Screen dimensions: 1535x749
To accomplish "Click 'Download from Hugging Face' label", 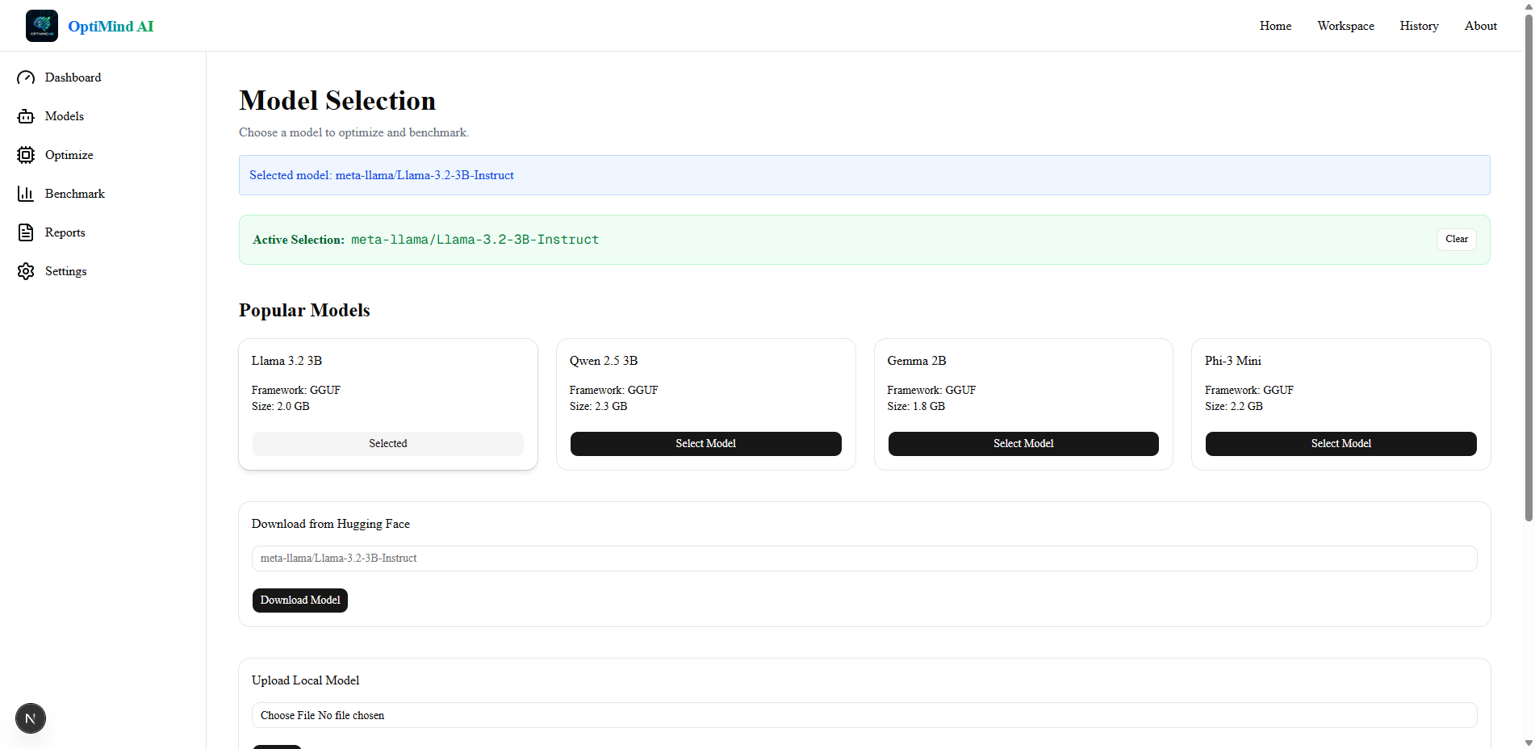I will pos(331,524).
